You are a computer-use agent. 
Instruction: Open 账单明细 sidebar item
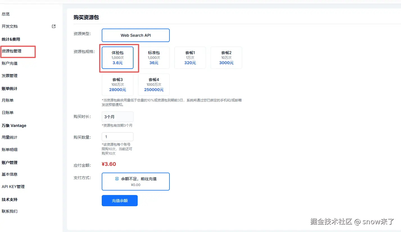[x=10, y=150]
